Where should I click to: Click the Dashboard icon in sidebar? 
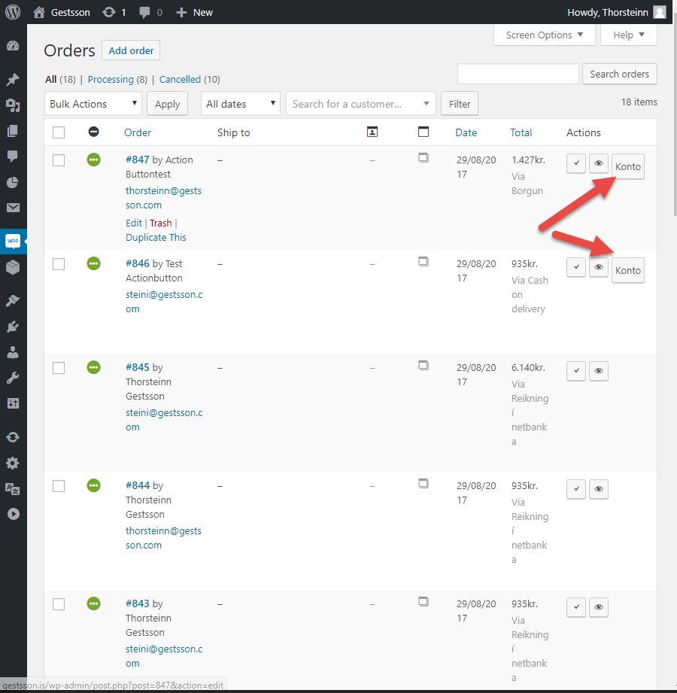point(13,46)
